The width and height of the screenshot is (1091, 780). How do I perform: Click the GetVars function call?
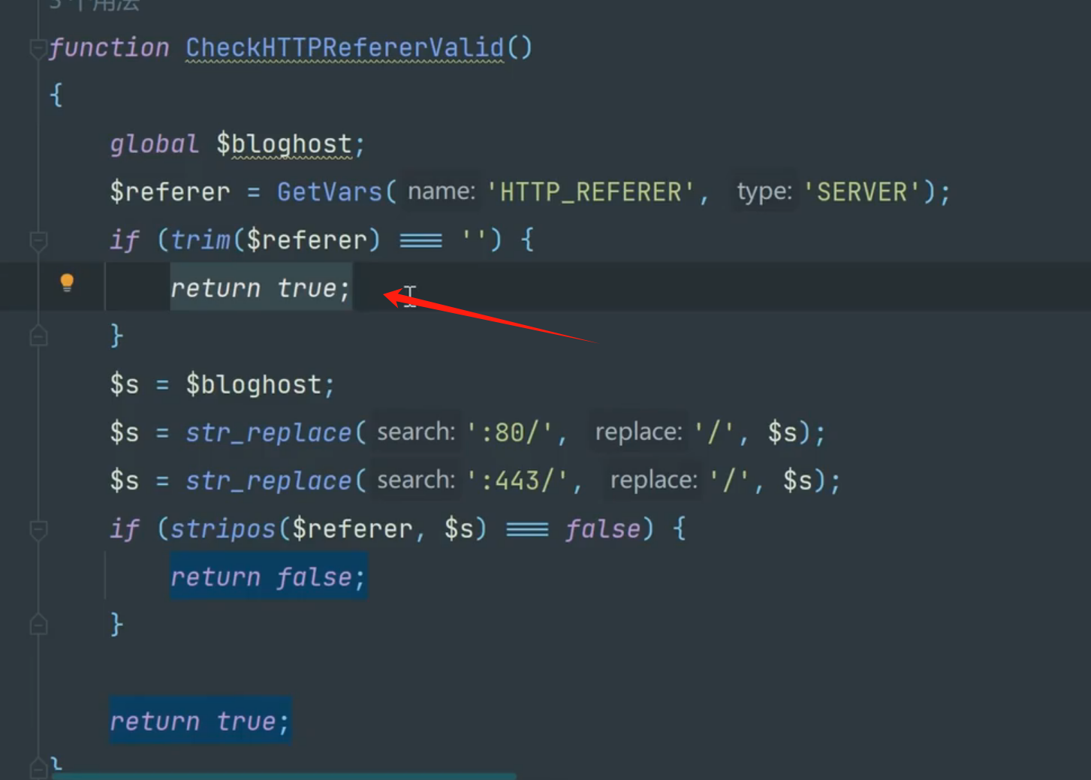329,192
